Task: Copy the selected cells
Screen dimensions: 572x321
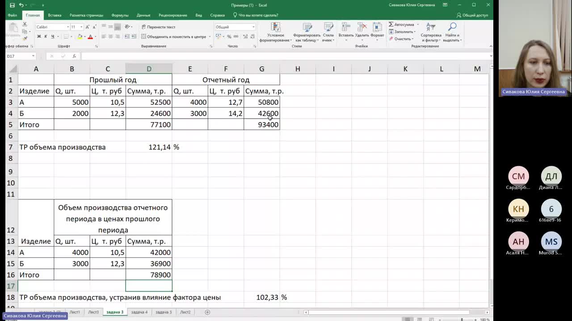Action: point(25,32)
